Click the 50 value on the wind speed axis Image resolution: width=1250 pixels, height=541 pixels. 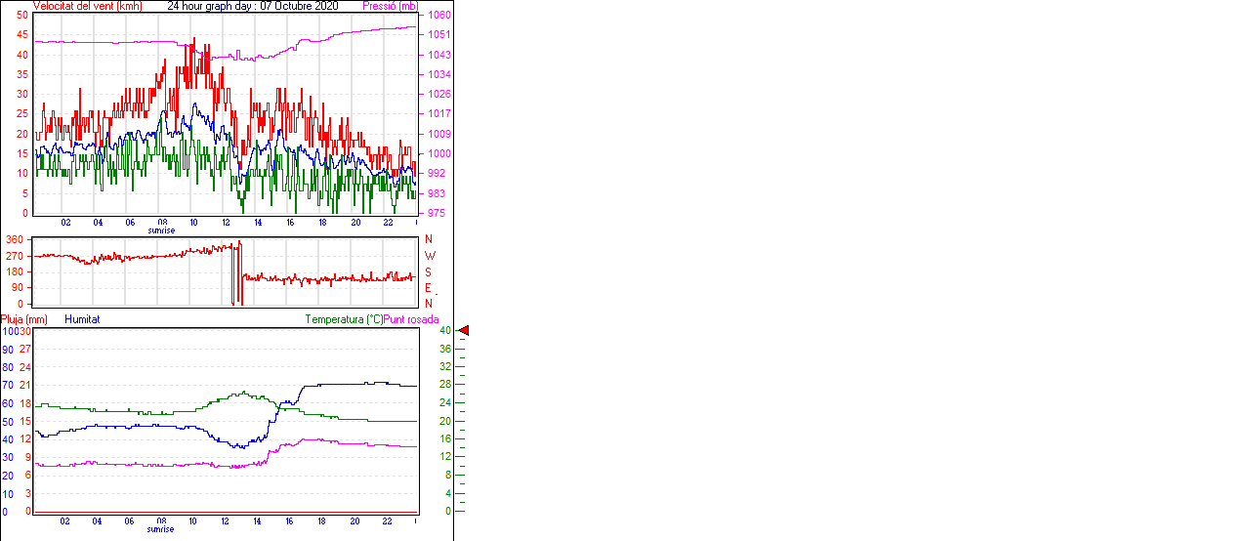click(x=22, y=16)
